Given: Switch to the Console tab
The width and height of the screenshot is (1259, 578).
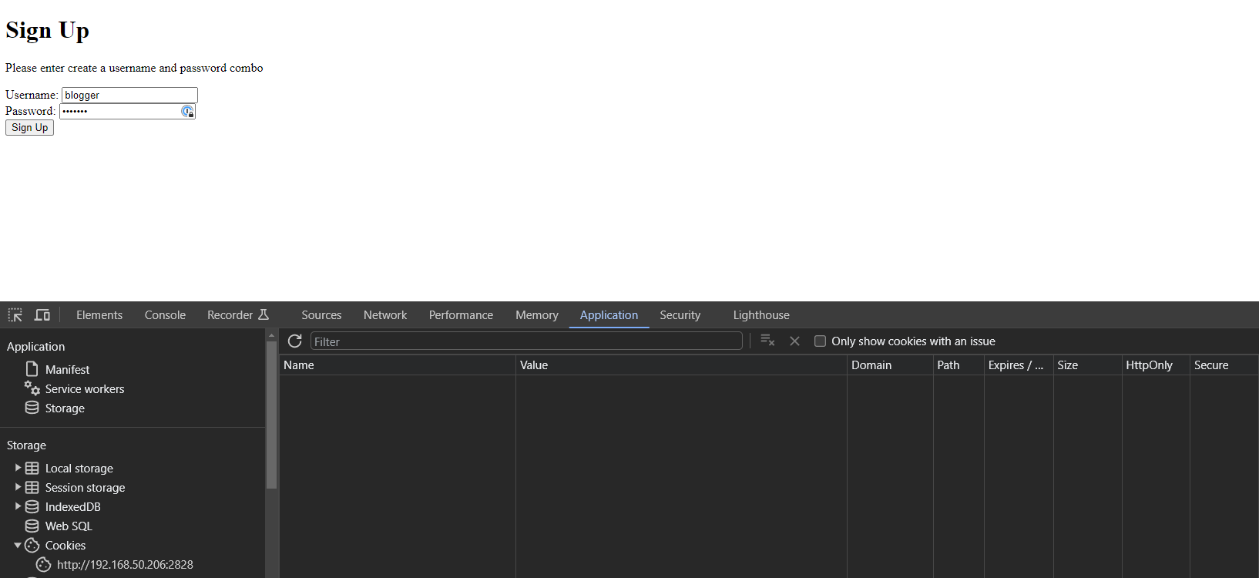Looking at the screenshot, I should pos(165,315).
